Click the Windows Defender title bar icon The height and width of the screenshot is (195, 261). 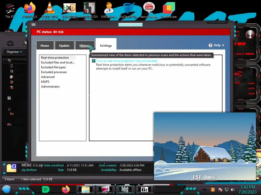click(x=33, y=24)
